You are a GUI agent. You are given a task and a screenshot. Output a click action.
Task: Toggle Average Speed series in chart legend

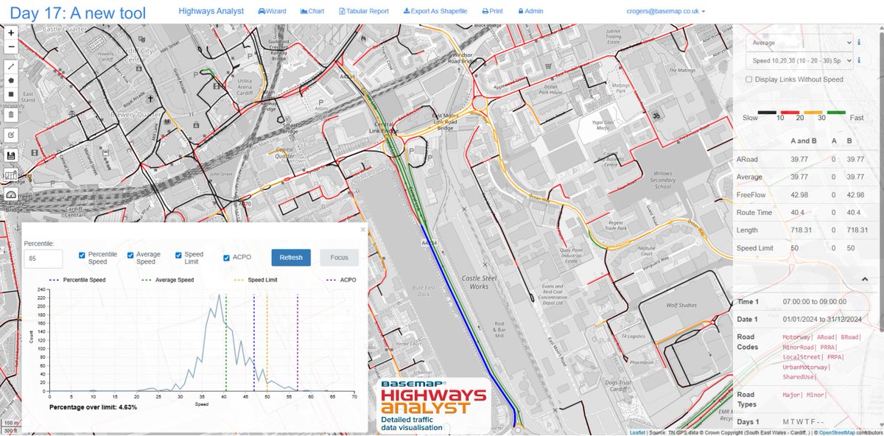pos(166,280)
